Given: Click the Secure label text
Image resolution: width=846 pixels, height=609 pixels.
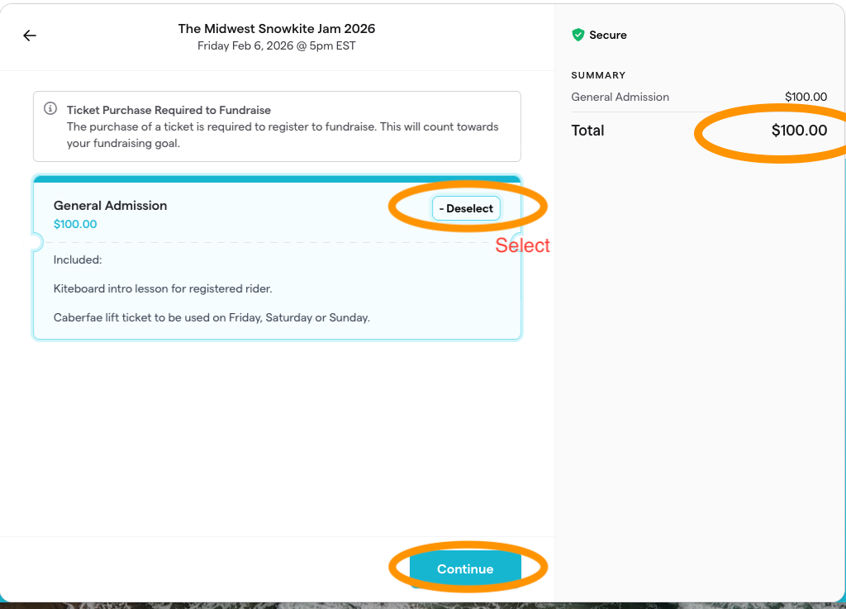Looking at the screenshot, I should click(608, 36).
